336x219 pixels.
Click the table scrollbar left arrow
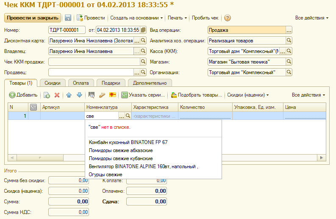coord(12,158)
